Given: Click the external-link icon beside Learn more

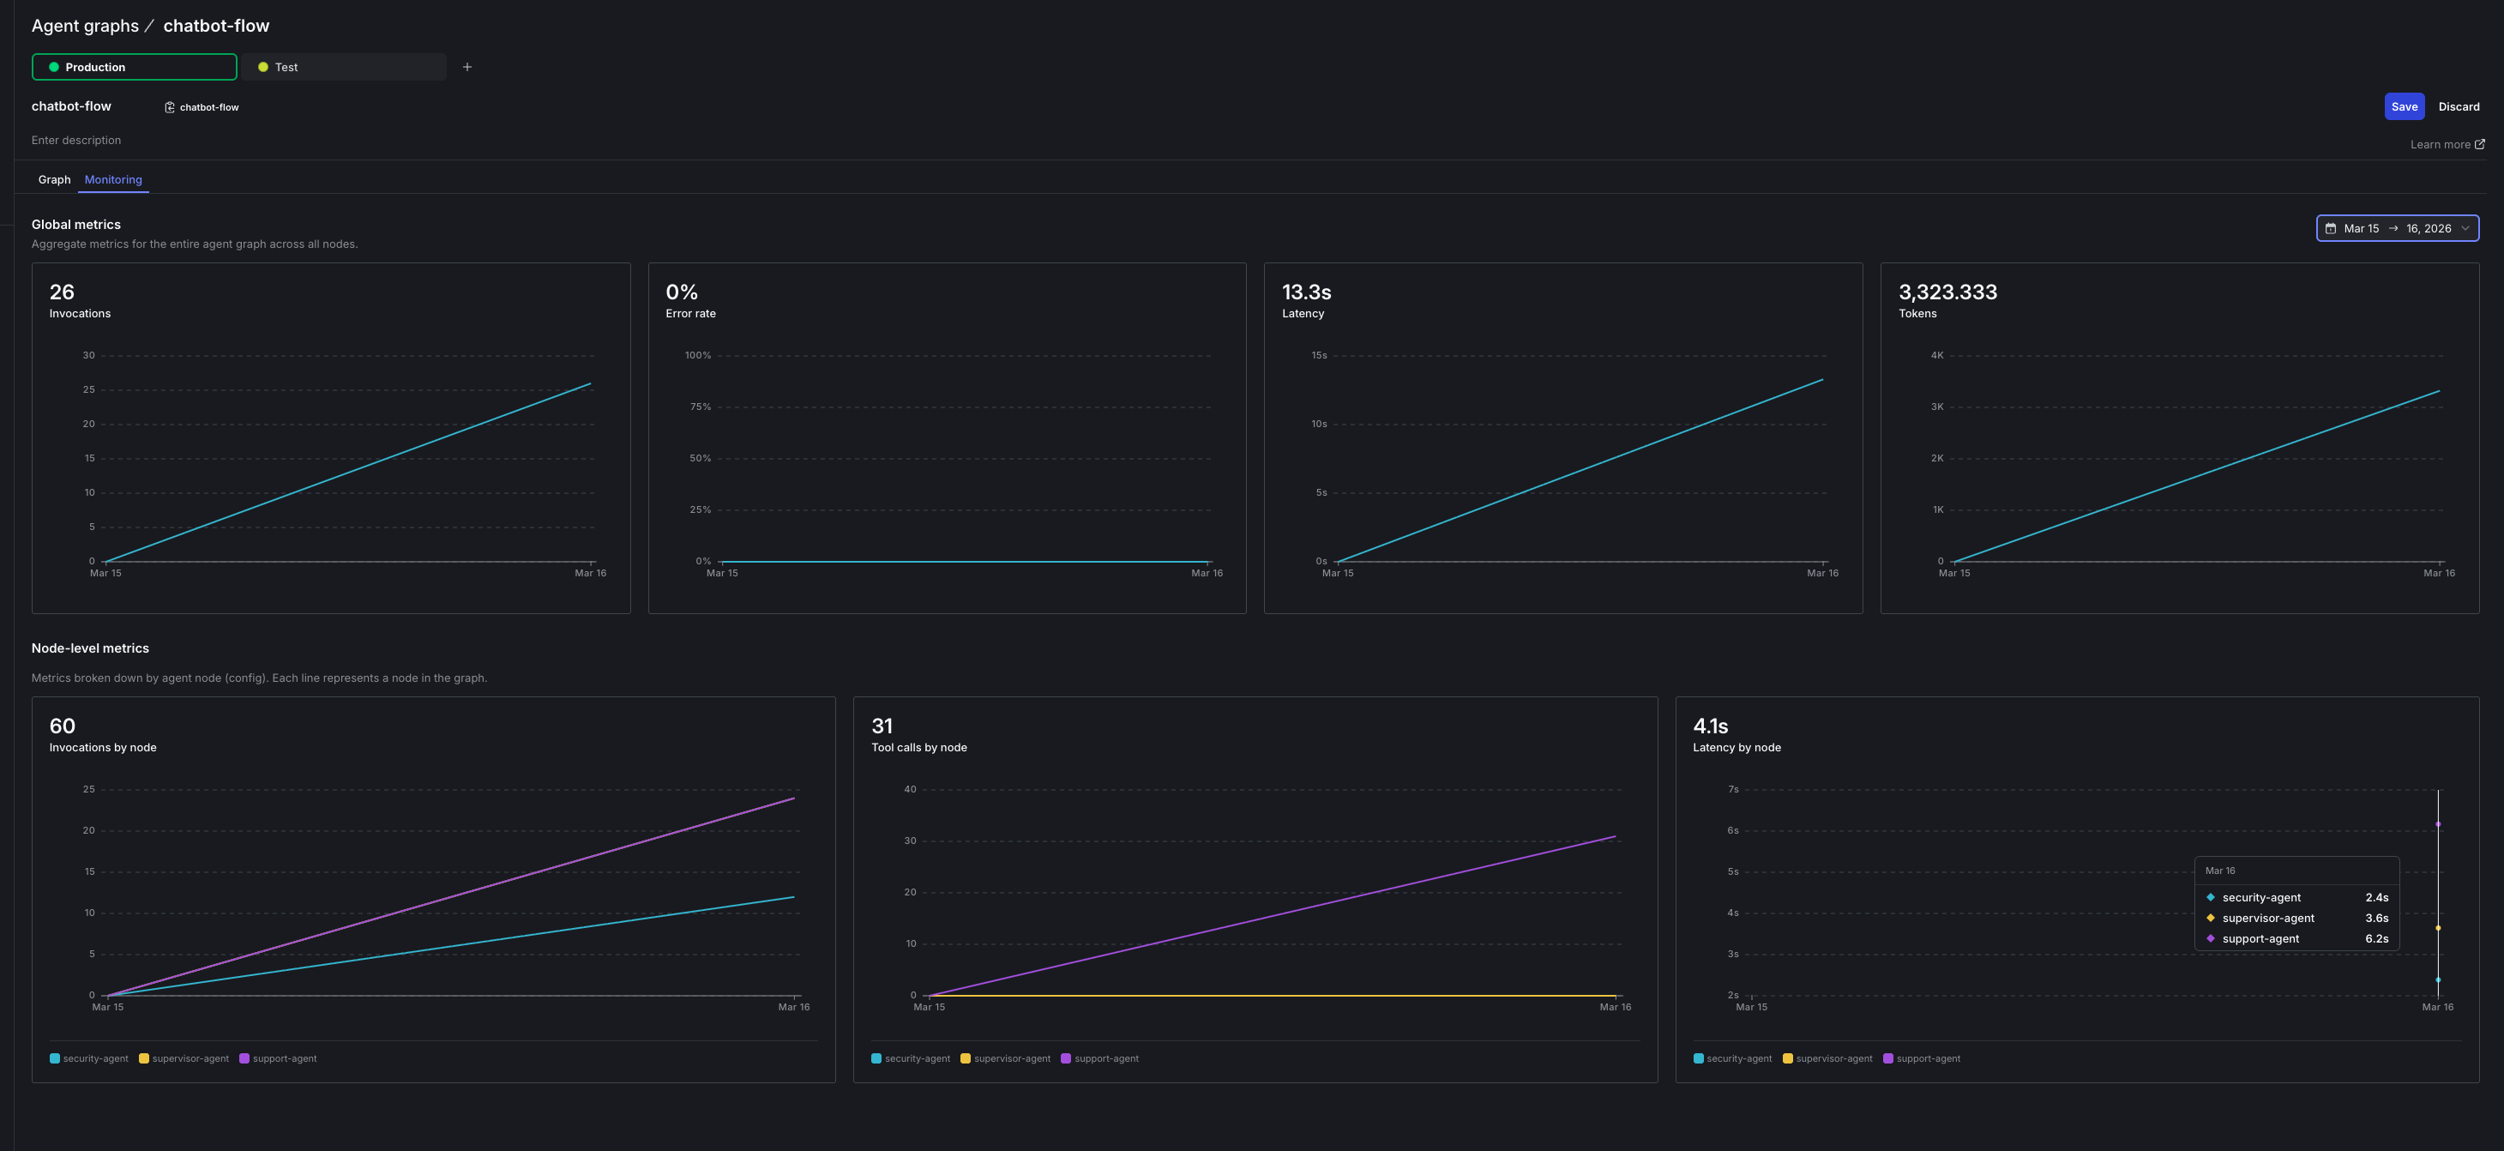Looking at the screenshot, I should point(2479,143).
